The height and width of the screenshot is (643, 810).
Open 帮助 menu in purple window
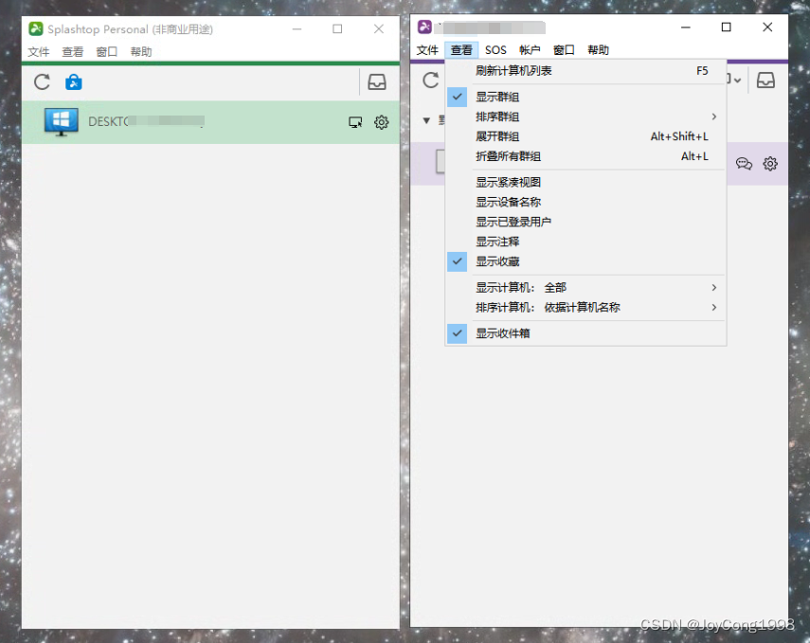(598, 50)
